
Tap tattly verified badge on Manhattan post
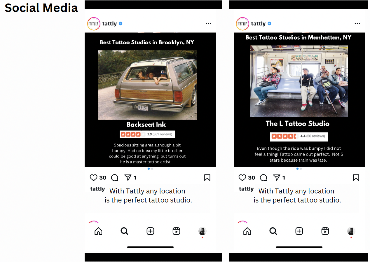269,24
